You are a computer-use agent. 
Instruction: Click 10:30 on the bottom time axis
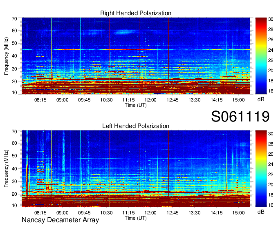click(x=106, y=213)
